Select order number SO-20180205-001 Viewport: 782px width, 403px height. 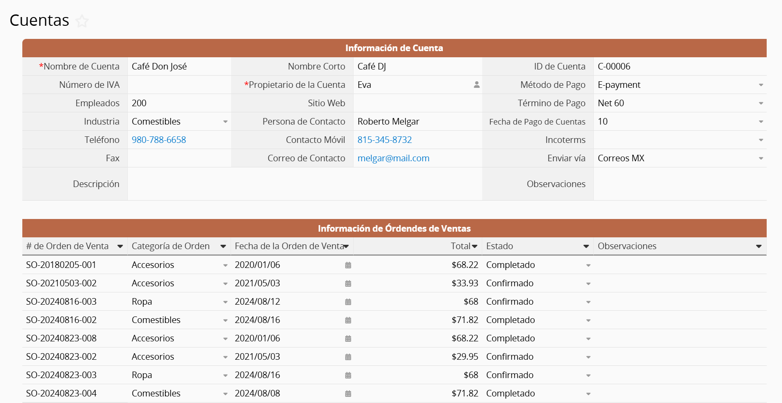tap(61, 265)
